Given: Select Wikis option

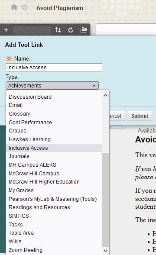Looking at the screenshot, I should (54, 241).
